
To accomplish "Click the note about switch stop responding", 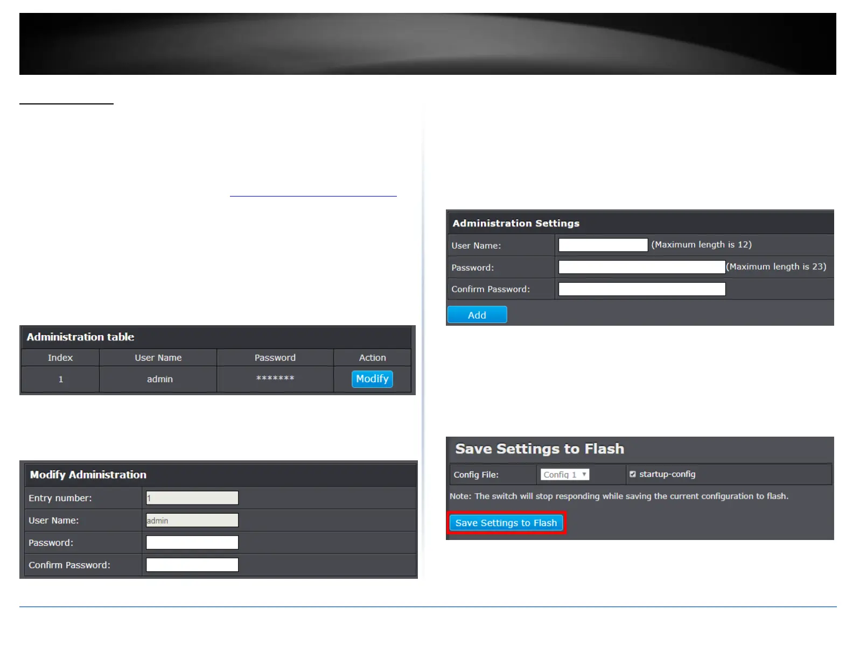I will click(x=619, y=496).
